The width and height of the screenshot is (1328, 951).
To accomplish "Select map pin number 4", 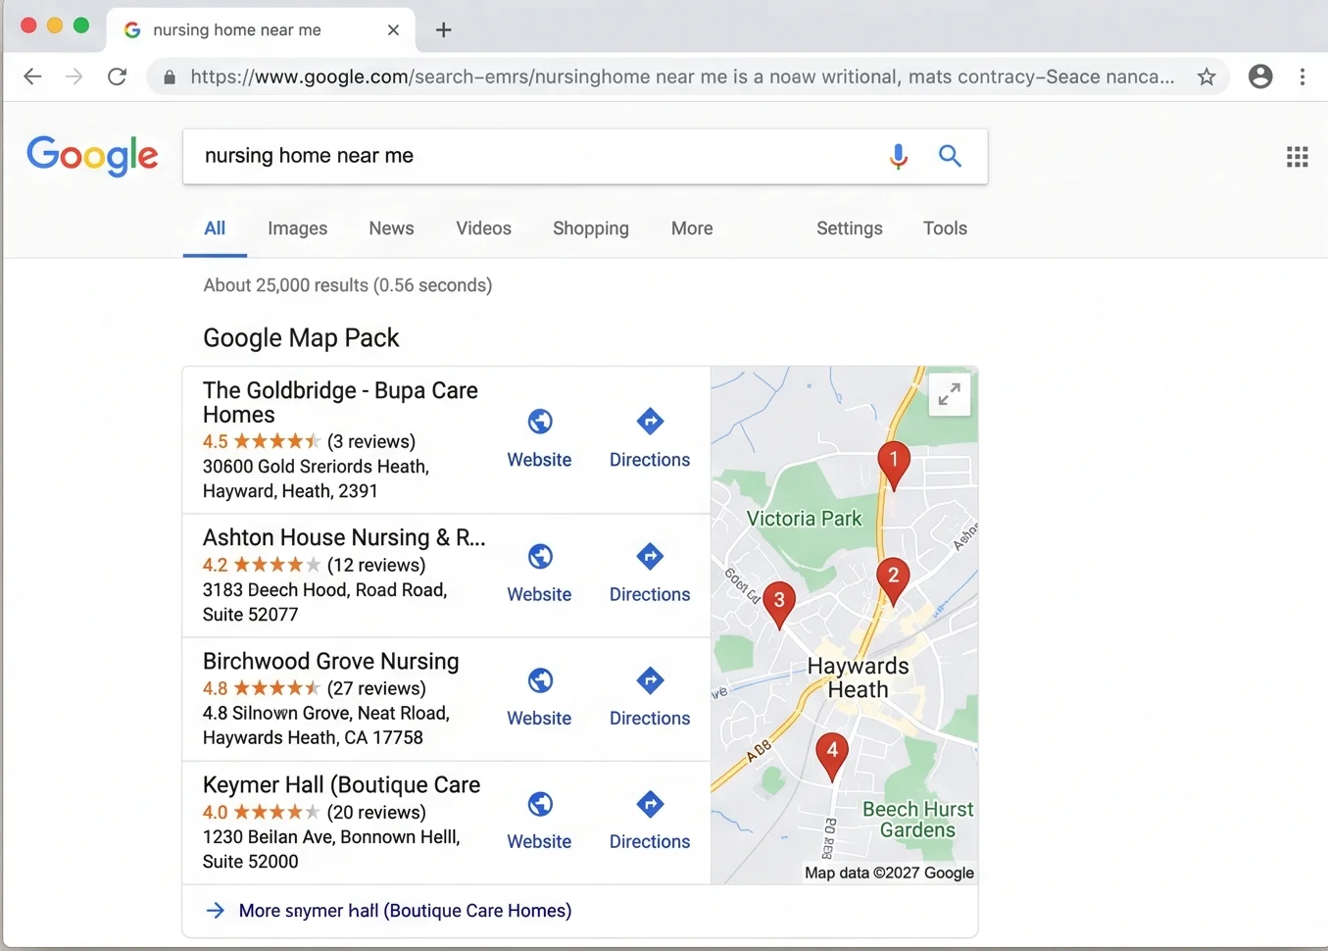I will coord(832,756).
